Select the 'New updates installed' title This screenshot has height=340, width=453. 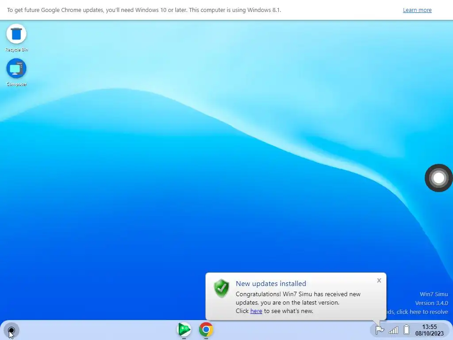tap(271, 284)
